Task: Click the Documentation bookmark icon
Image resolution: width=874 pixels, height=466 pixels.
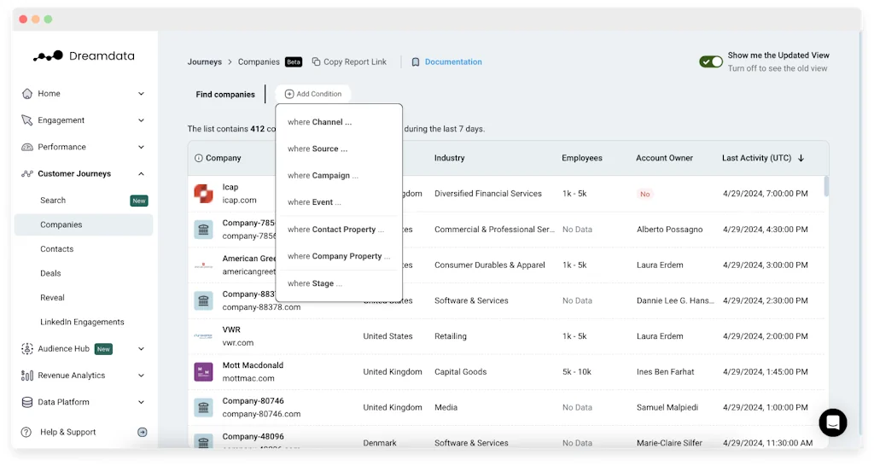Action: 416,61
